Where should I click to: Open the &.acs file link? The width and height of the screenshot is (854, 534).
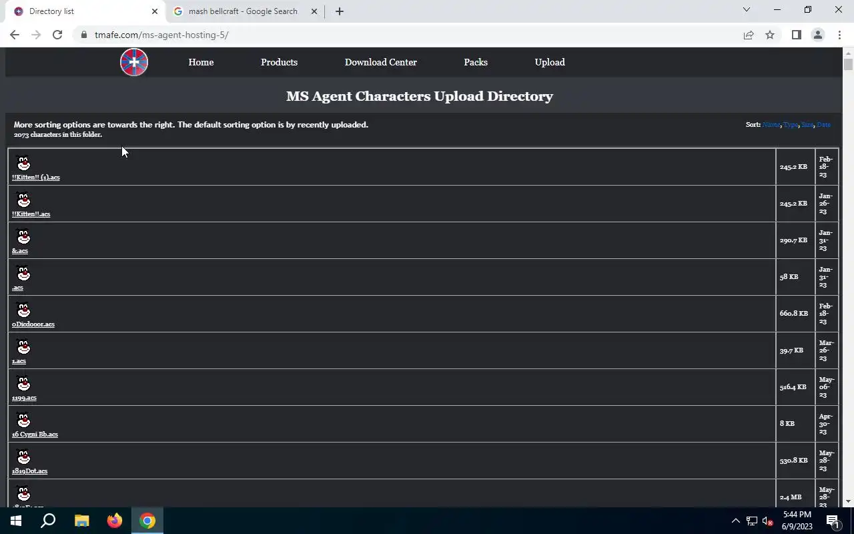coord(20,251)
